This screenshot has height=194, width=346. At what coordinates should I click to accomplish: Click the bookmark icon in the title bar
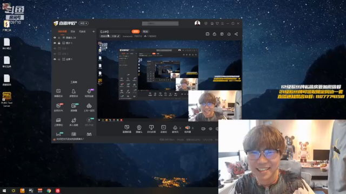pyautogui.click(x=212, y=23)
